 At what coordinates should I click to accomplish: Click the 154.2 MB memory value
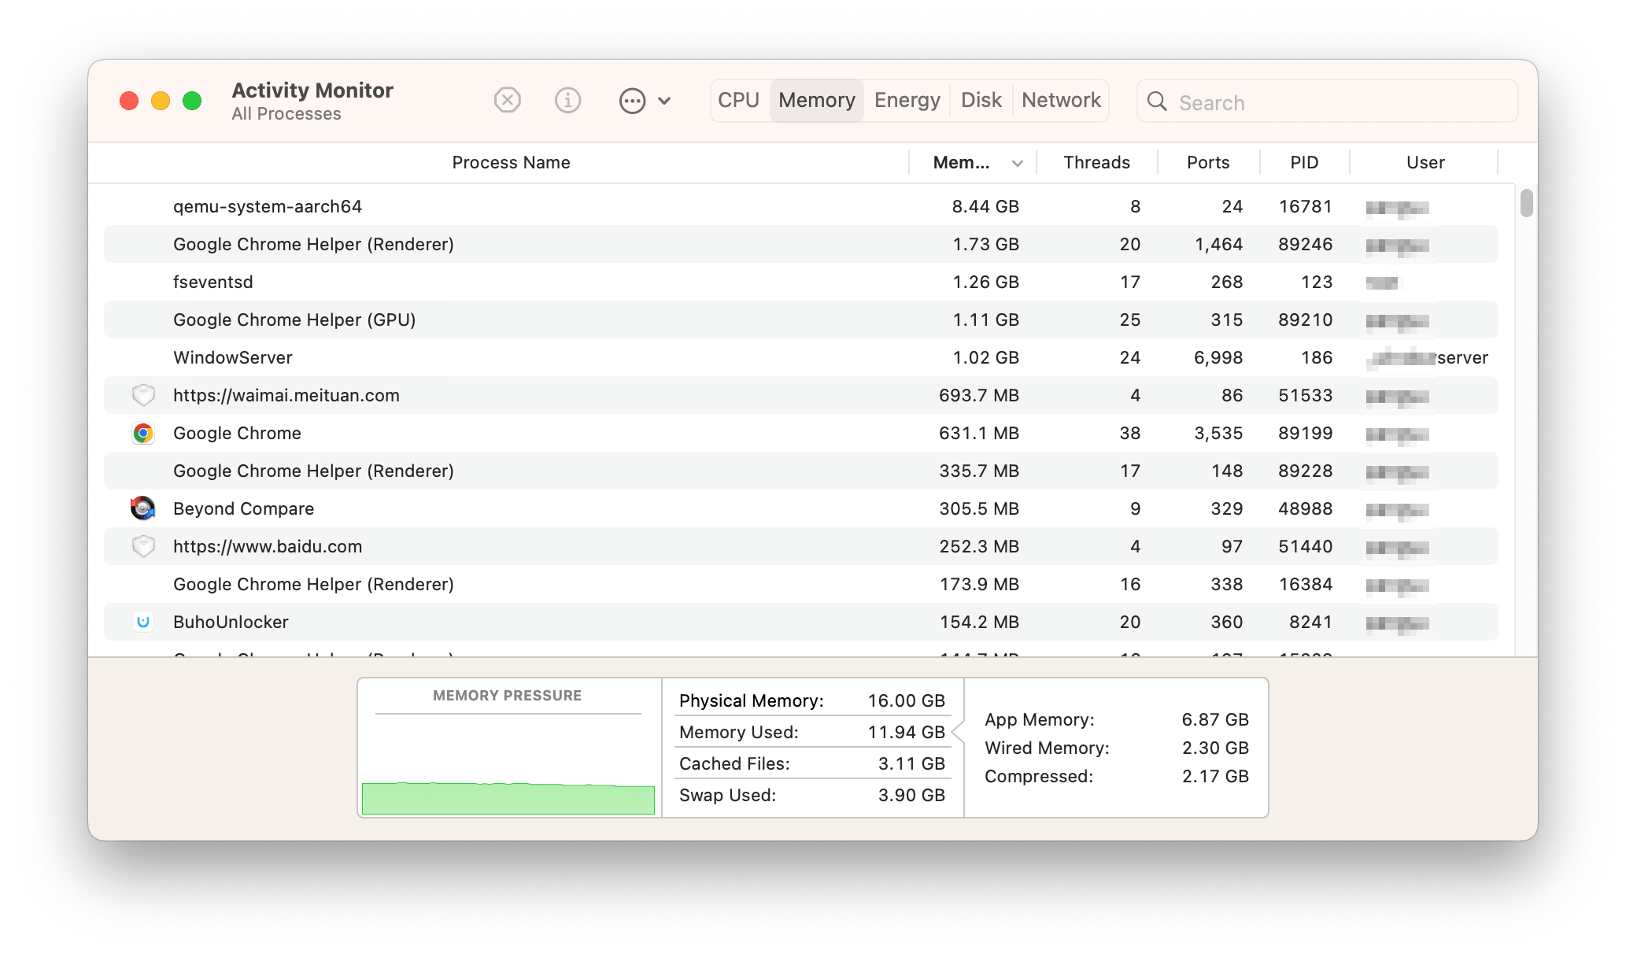click(979, 622)
